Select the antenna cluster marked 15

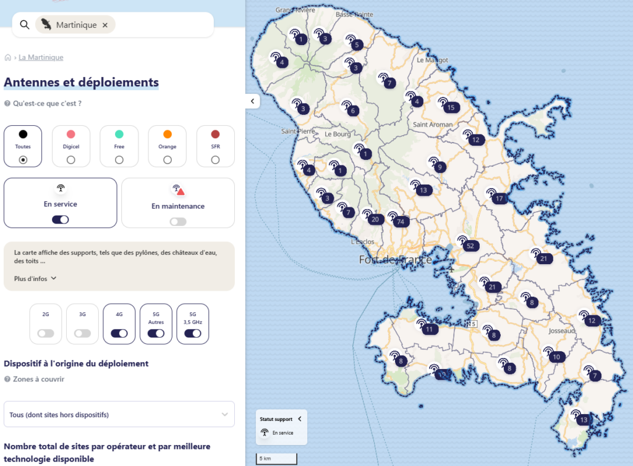450,107
